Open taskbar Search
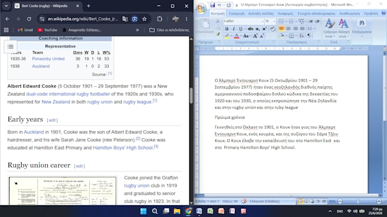Image resolution: width=387 pixels, height=217 pixels. coord(155,211)
